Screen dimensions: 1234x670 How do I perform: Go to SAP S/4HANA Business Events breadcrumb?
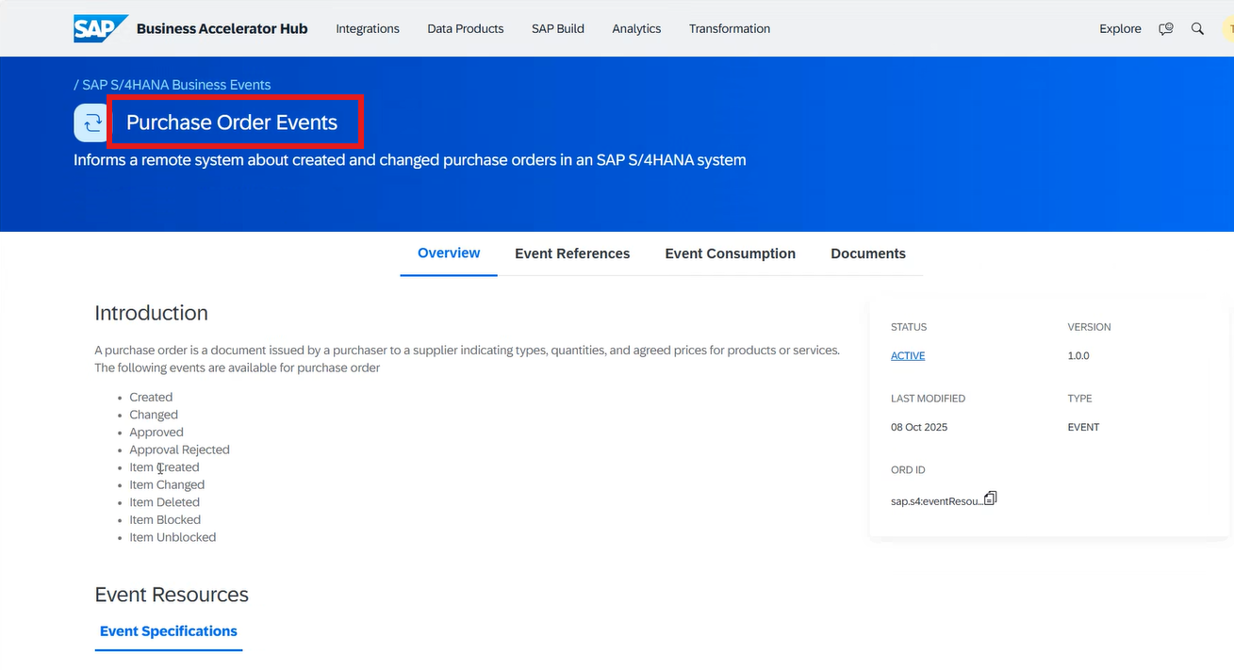pos(176,85)
